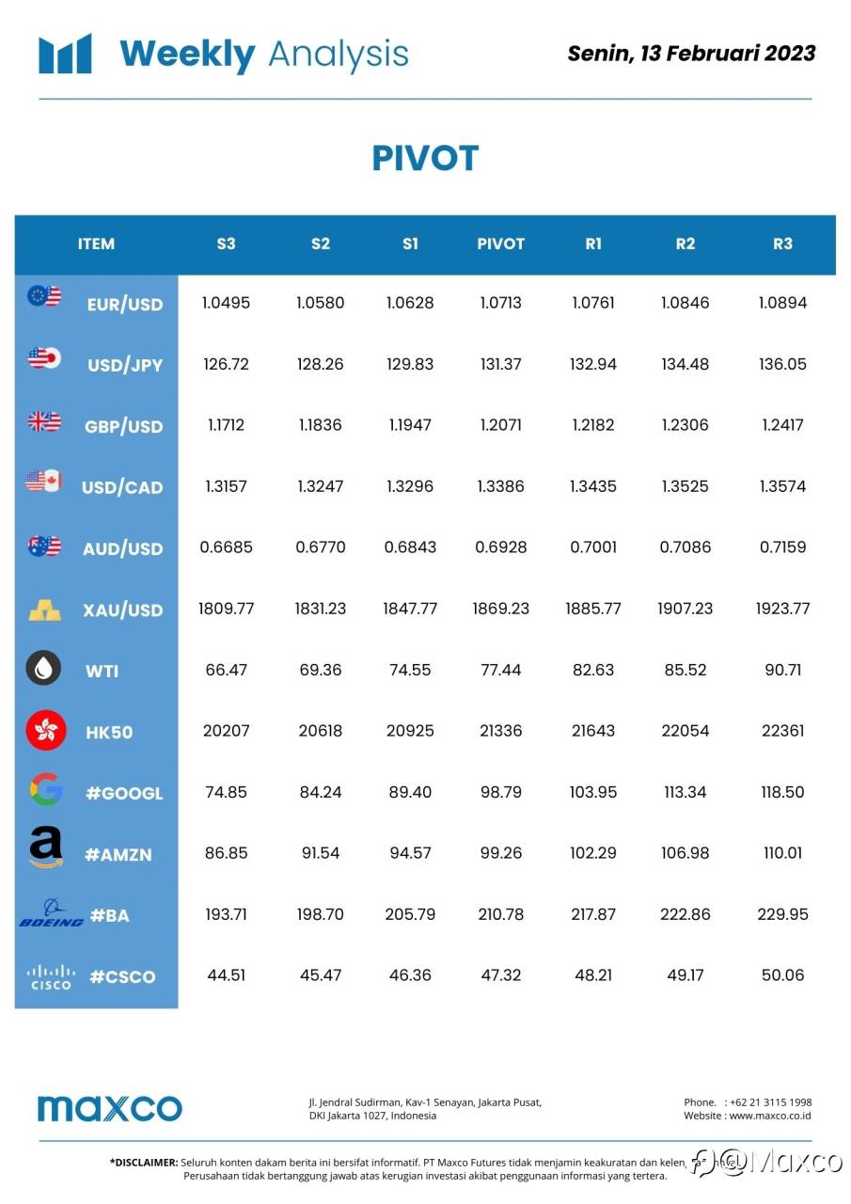This screenshot has width=851, height=1204.
Task: Click the USD/CAD flag icon
Action: tap(43, 482)
